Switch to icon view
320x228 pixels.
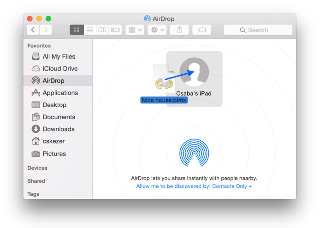point(77,30)
